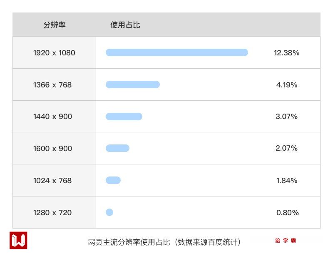Select the 1440 x 900 resolution label

52,117
